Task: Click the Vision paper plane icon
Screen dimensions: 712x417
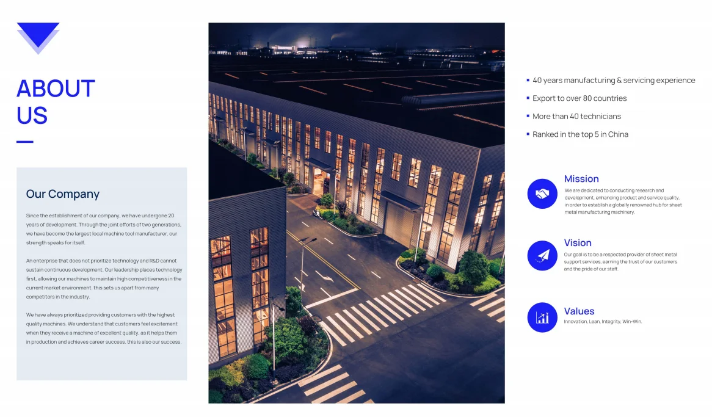Action: point(542,256)
